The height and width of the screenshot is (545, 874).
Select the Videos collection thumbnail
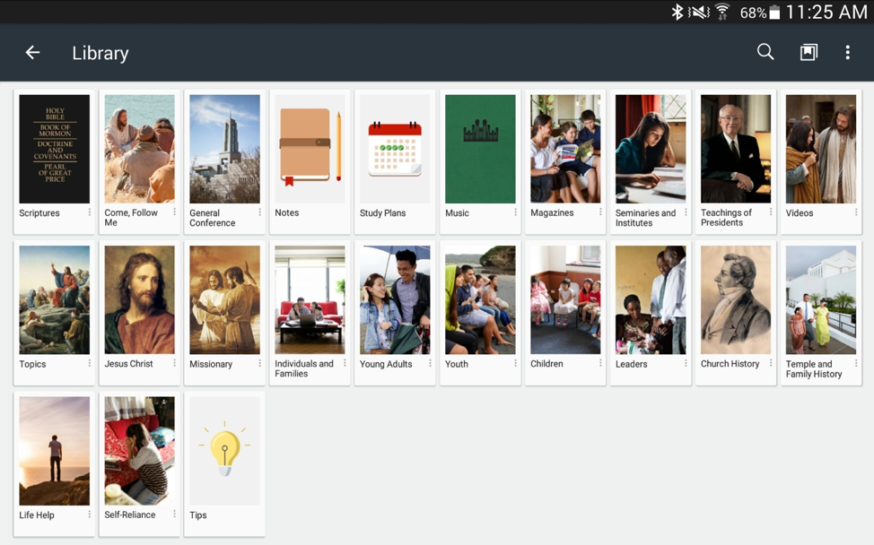820,148
